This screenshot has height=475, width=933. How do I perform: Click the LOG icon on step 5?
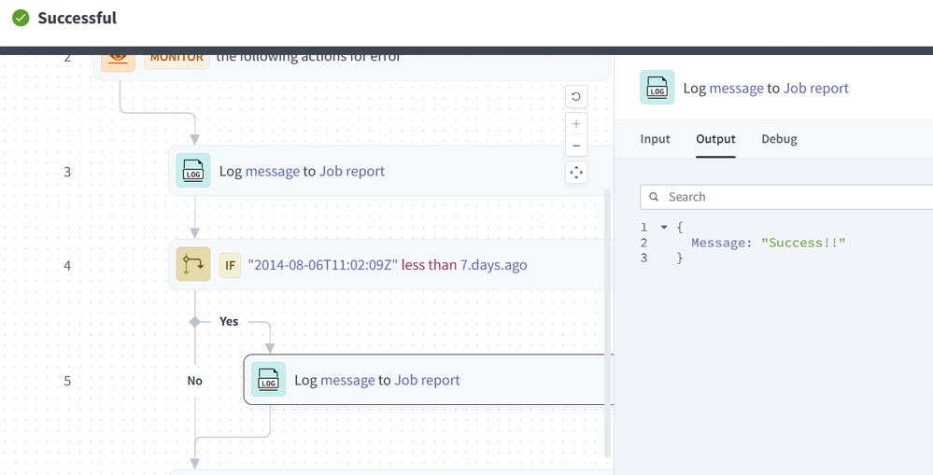268,379
